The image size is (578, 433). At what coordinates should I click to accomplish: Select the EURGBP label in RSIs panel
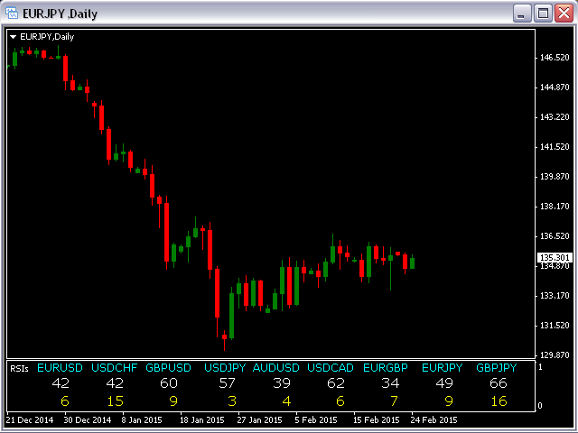pyautogui.click(x=386, y=367)
